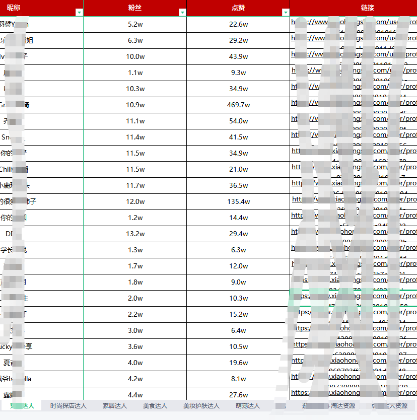Screen dimensions: 417x420
Task: Select the 469.7w likes cell
Action: click(x=238, y=105)
